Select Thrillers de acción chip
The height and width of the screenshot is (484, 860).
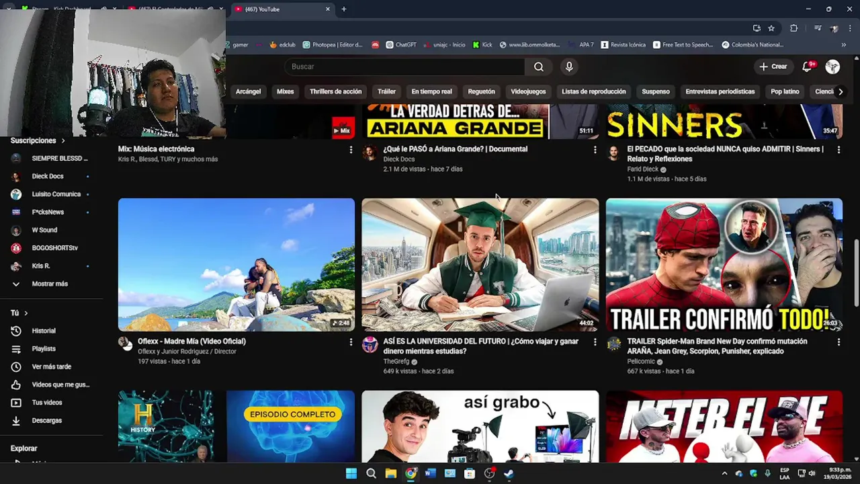click(x=335, y=91)
